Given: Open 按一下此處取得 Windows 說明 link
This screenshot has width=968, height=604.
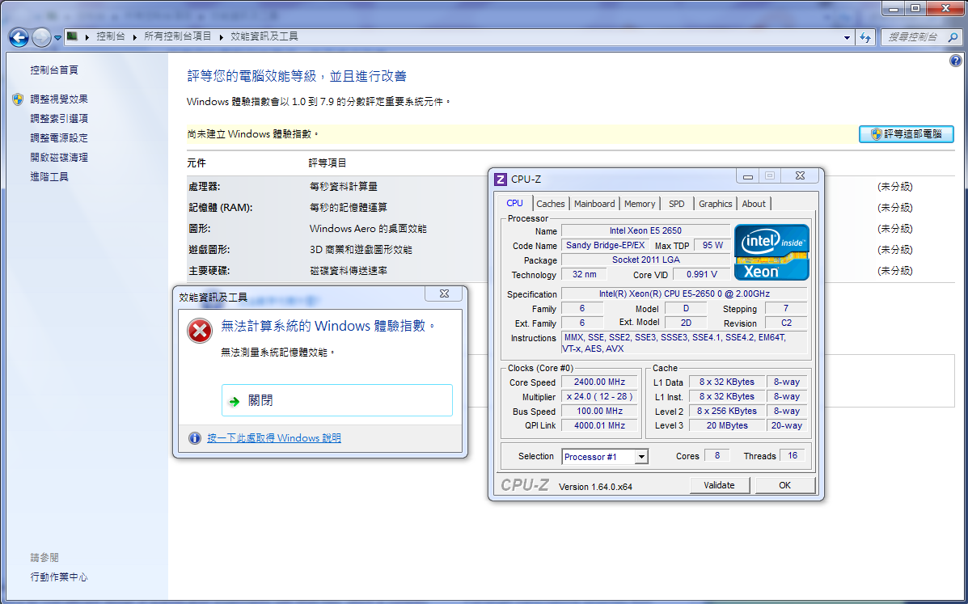Looking at the screenshot, I should (x=274, y=438).
